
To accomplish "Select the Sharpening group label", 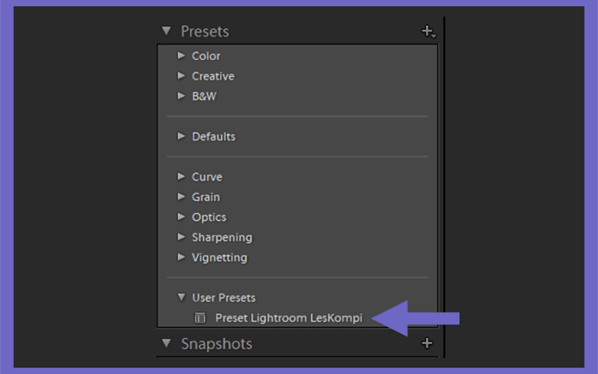I will tap(222, 237).
